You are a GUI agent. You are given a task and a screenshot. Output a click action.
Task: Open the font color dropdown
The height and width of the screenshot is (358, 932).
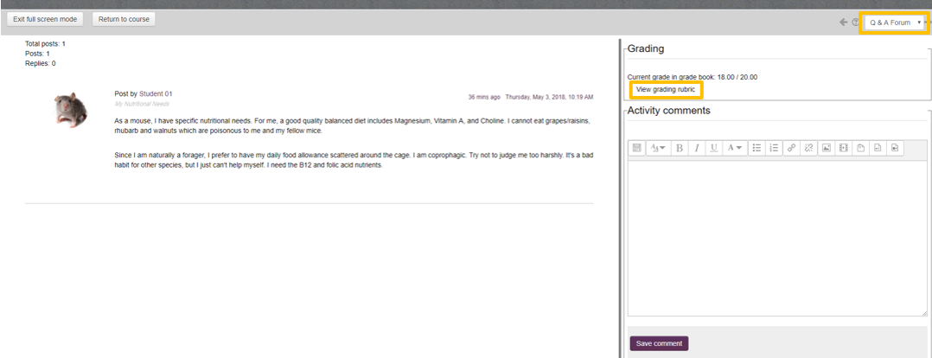(x=735, y=148)
